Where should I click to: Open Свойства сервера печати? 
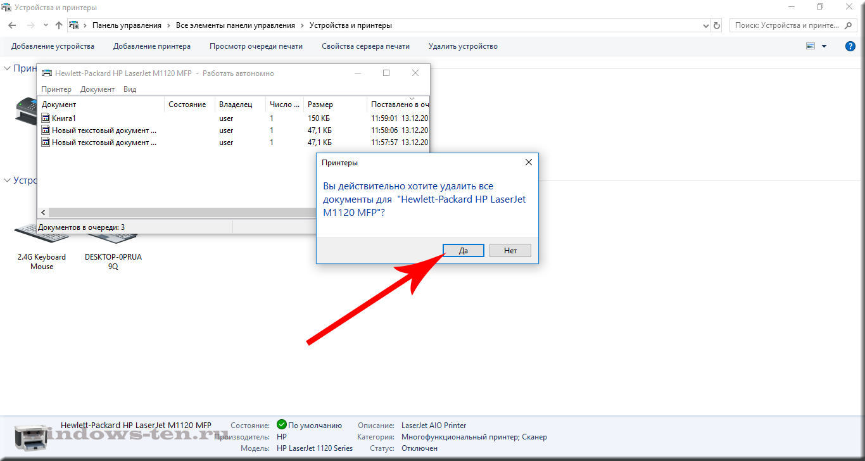[365, 46]
